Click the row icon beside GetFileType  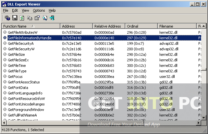click(5, 71)
